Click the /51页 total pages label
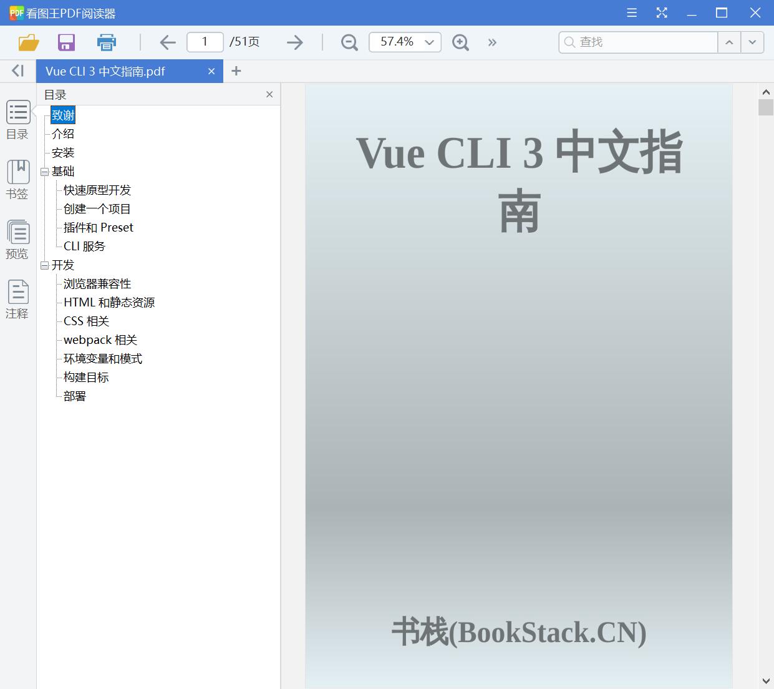The image size is (774, 689). click(244, 42)
